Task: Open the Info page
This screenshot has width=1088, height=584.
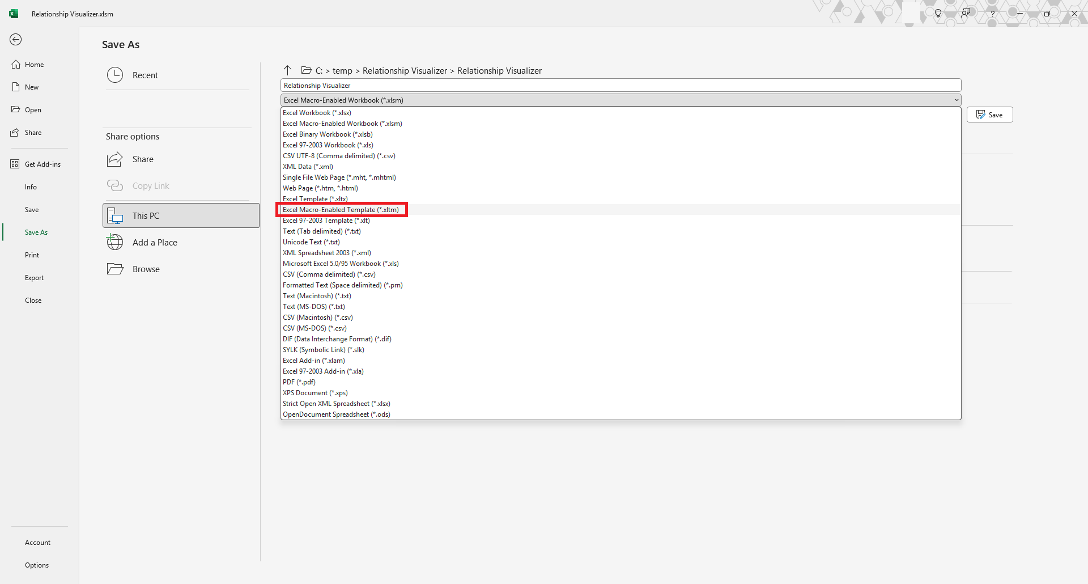Action: (x=31, y=187)
